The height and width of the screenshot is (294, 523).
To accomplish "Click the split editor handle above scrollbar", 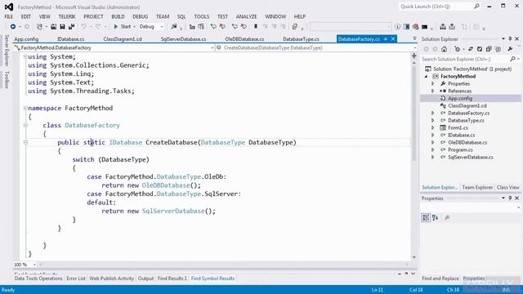I will (x=414, y=56).
